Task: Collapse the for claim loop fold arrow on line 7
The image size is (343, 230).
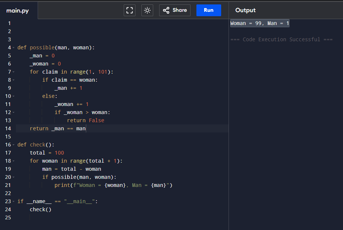Action: click(14, 72)
